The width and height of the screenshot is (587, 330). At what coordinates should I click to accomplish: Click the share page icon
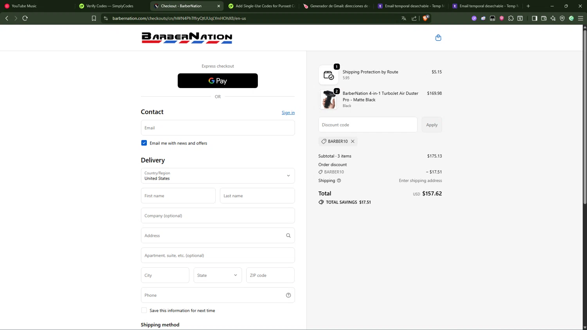tap(414, 18)
